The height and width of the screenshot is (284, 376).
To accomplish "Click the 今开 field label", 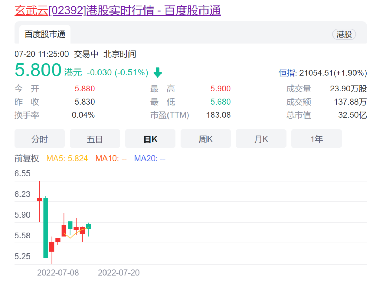I will coord(26,89).
